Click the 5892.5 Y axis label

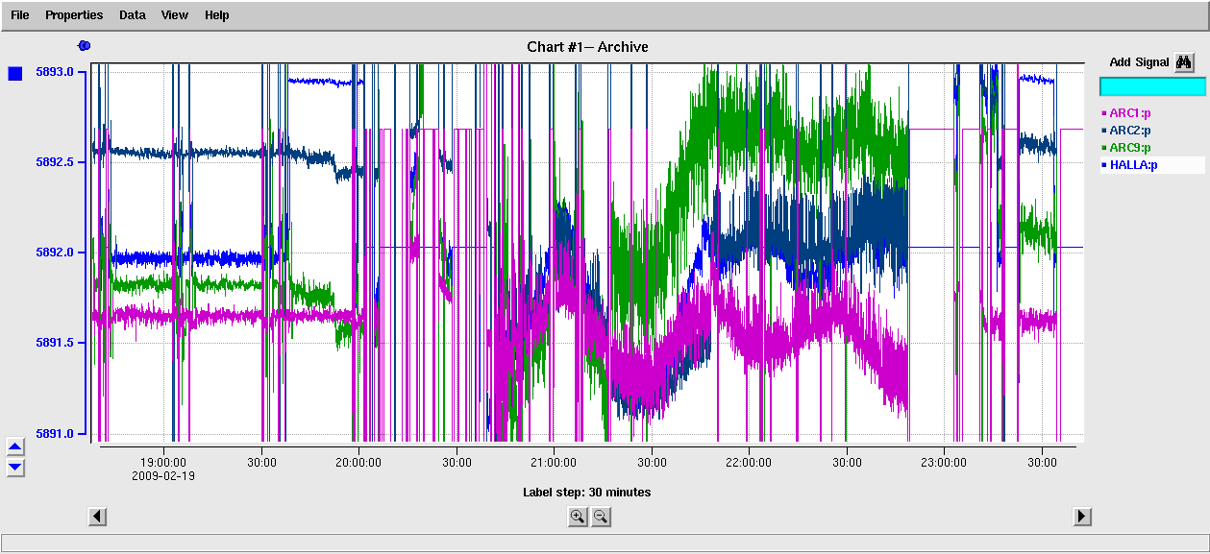(55, 162)
